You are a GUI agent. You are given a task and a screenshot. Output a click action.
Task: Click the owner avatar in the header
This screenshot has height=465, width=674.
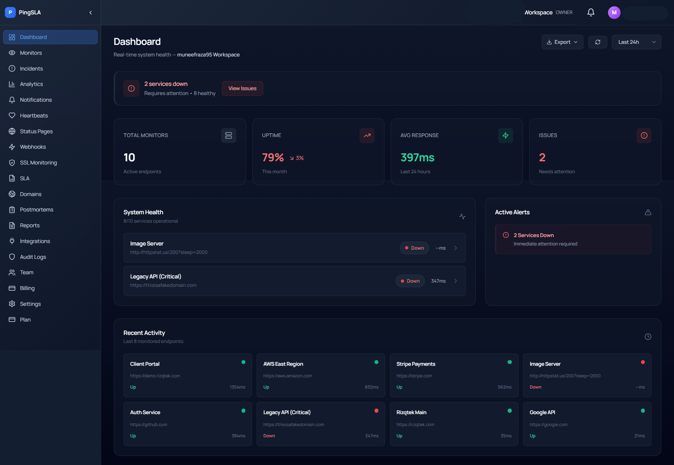(614, 12)
